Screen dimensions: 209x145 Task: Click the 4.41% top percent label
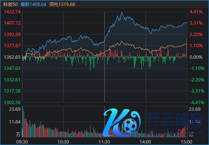(196, 12)
